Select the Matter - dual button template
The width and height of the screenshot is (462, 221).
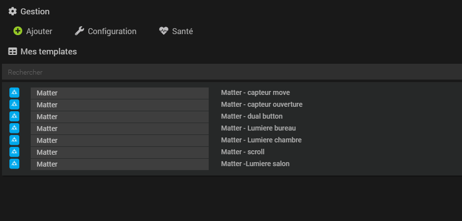point(251,116)
